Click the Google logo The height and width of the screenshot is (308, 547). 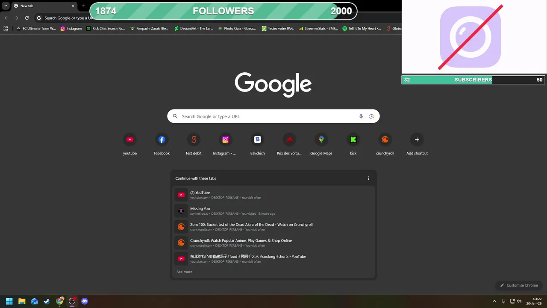pyautogui.click(x=273, y=84)
